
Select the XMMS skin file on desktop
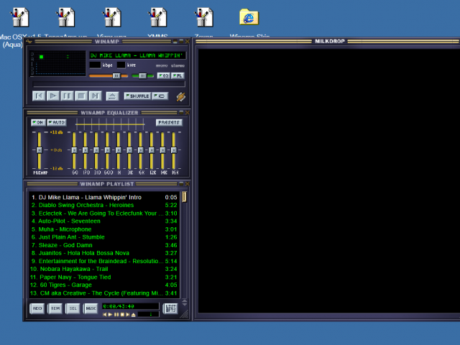coord(158,21)
